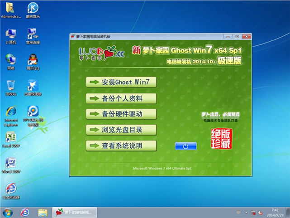Select the 网络 desktop icon
Viewport: 290px width, 218px height.
tap(11, 62)
